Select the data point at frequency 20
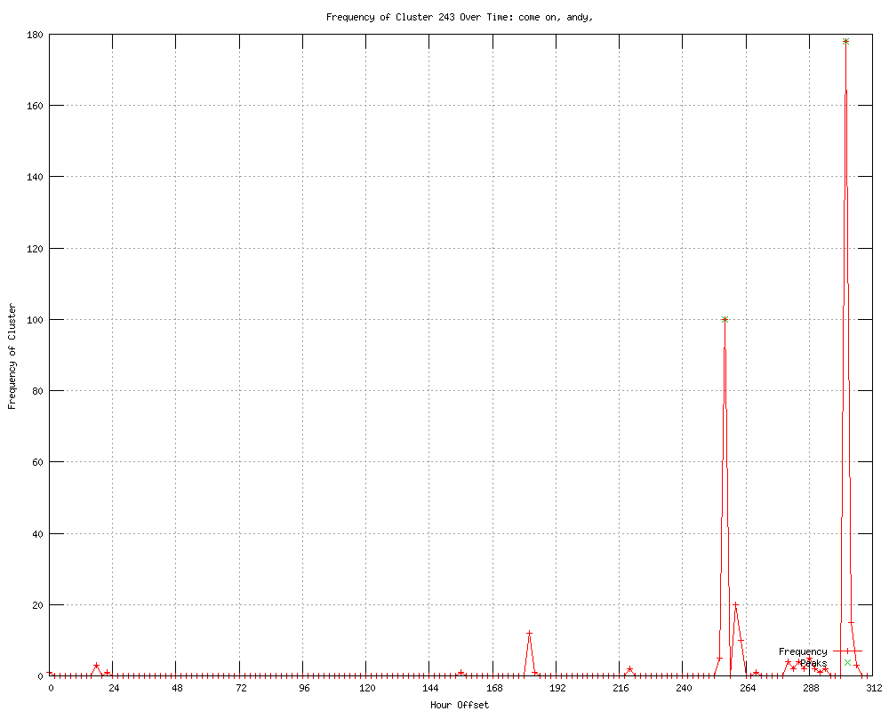This screenshot has height=711, width=889. point(735,605)
